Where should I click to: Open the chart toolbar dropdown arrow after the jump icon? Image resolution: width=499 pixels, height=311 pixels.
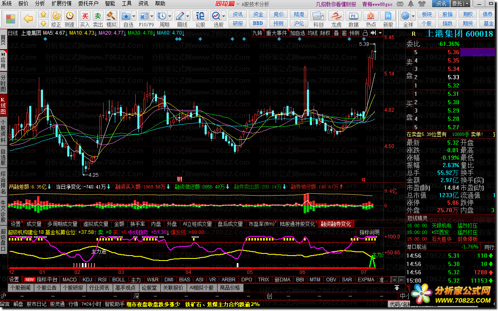pyautogui.click(x=380, y=33)
